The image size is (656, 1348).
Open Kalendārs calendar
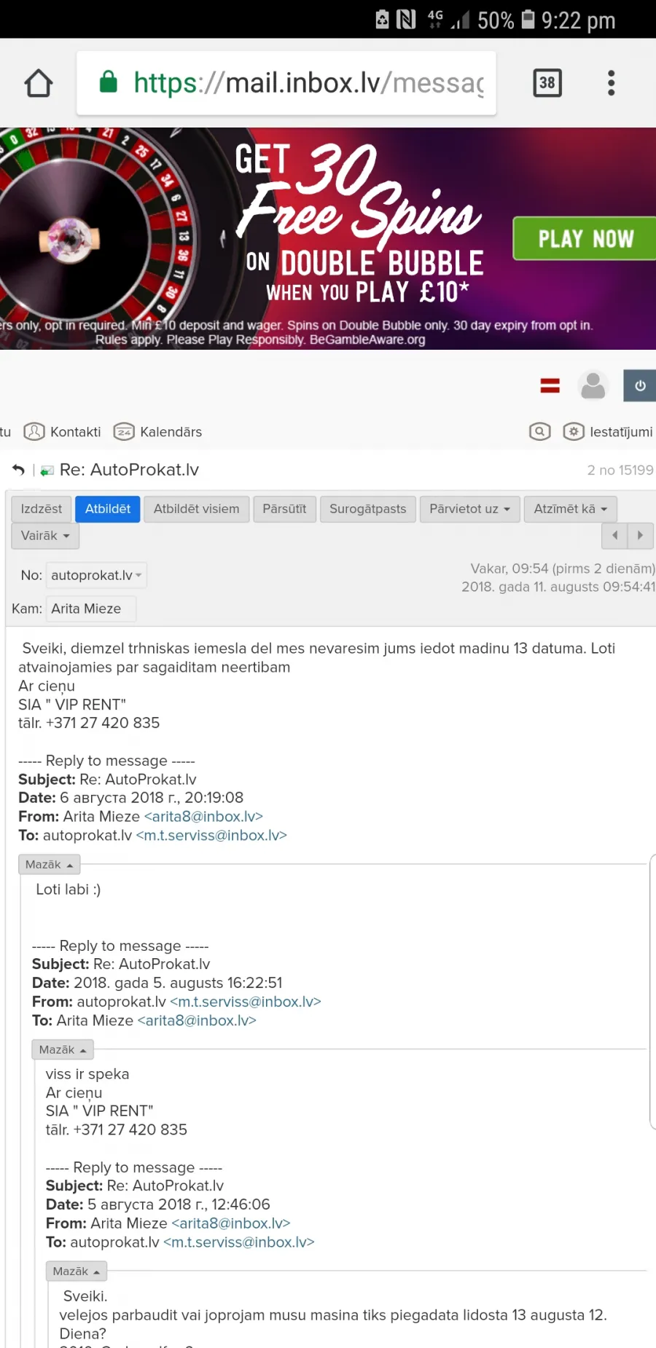pos(158,432)
